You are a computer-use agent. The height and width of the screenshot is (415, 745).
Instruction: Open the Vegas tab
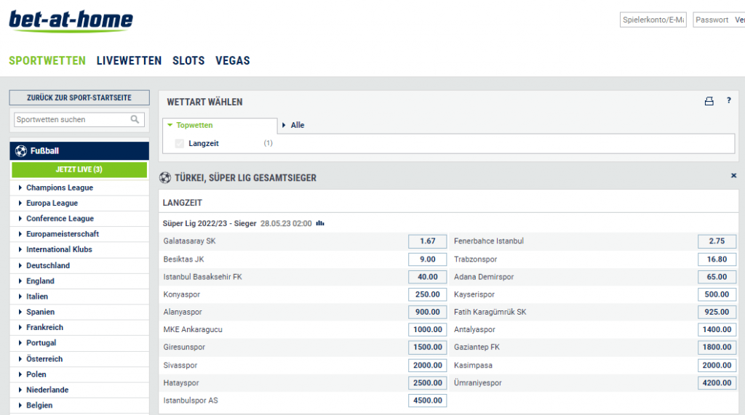[232, 61]
